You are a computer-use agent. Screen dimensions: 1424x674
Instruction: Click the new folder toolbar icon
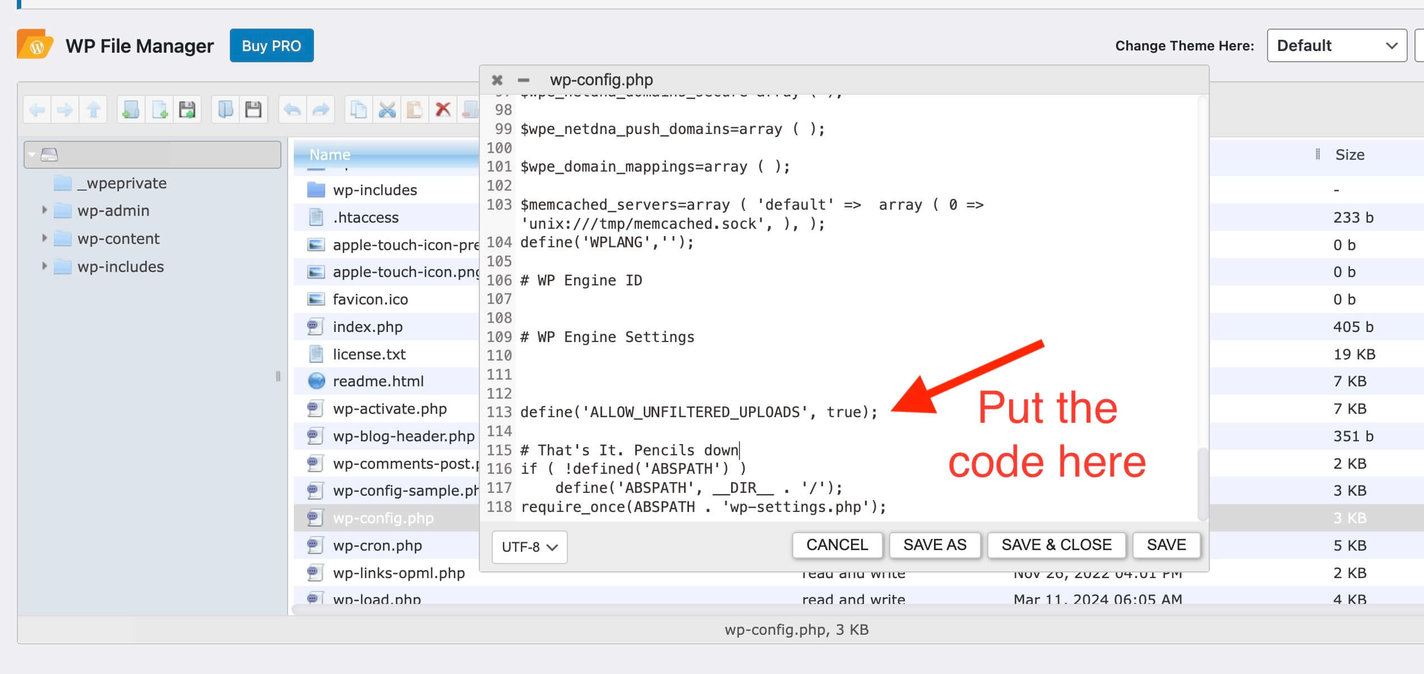click(131, 110)
